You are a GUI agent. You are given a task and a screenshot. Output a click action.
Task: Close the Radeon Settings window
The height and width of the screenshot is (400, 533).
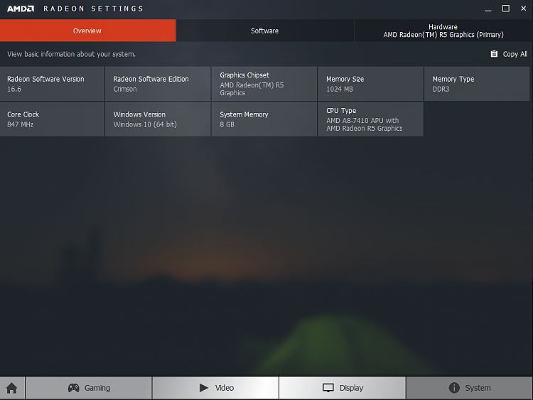tap(524, 9)
